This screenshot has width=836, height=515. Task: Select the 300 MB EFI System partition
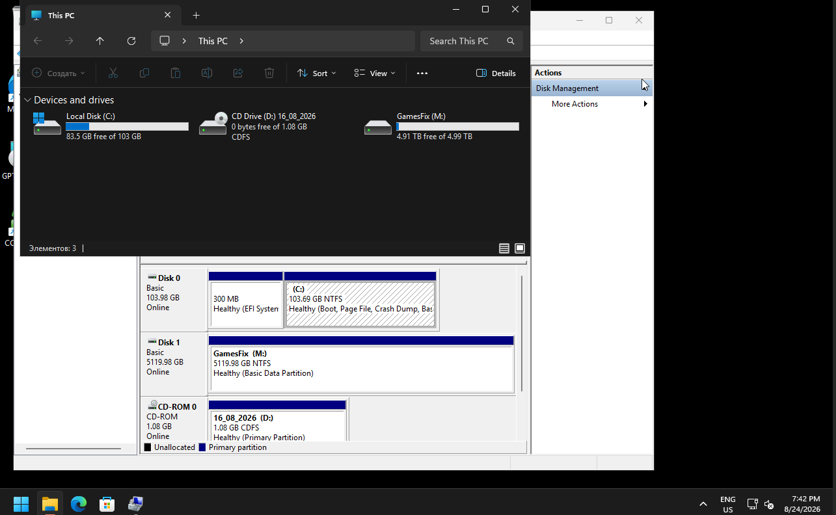click(246, 300)
